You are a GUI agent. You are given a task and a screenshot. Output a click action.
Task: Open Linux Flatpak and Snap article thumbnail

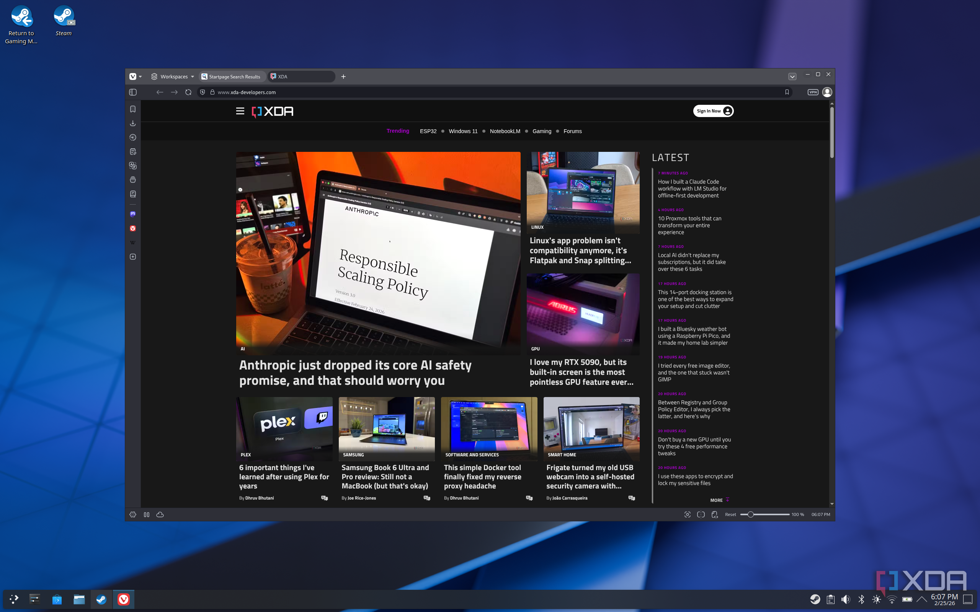pos(583,192)
